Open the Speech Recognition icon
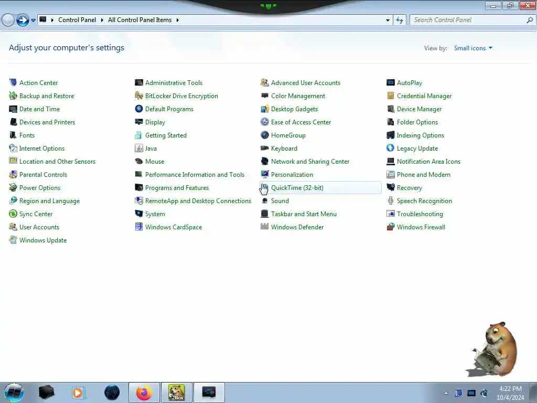The width and height of the screenshot is (537, 403). tap(390, 201)
